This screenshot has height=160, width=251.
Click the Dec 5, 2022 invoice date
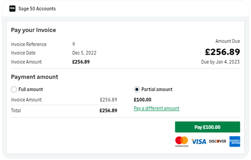(84, 53)
